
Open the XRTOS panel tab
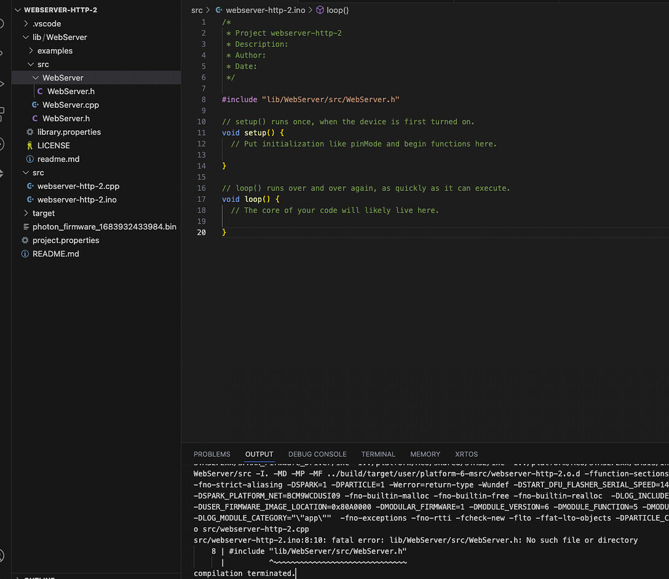[466, 454]
